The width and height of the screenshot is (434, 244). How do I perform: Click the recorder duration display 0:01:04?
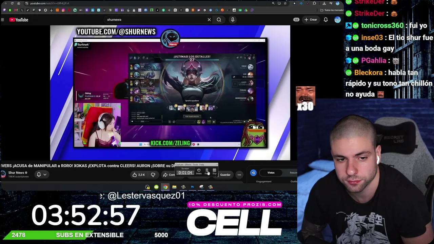coord(185,173)
